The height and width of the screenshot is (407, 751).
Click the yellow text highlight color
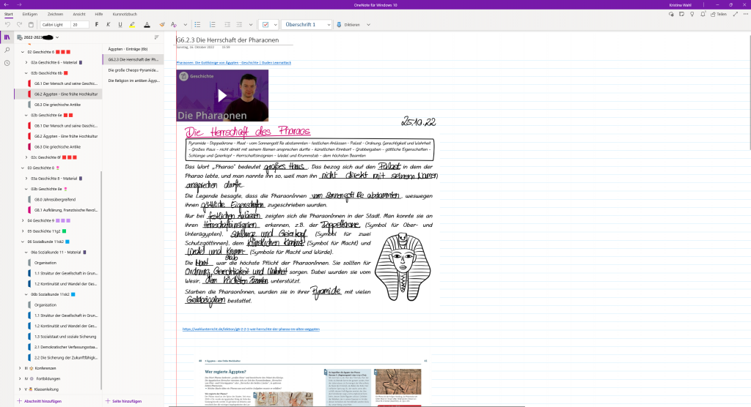132,25
